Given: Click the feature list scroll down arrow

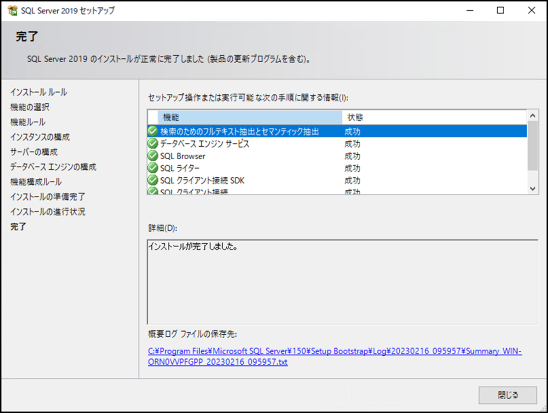Looking at the screenshot, I should click(532, 189).
